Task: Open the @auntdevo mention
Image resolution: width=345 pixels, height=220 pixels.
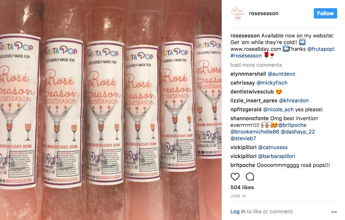Action: 281,74
